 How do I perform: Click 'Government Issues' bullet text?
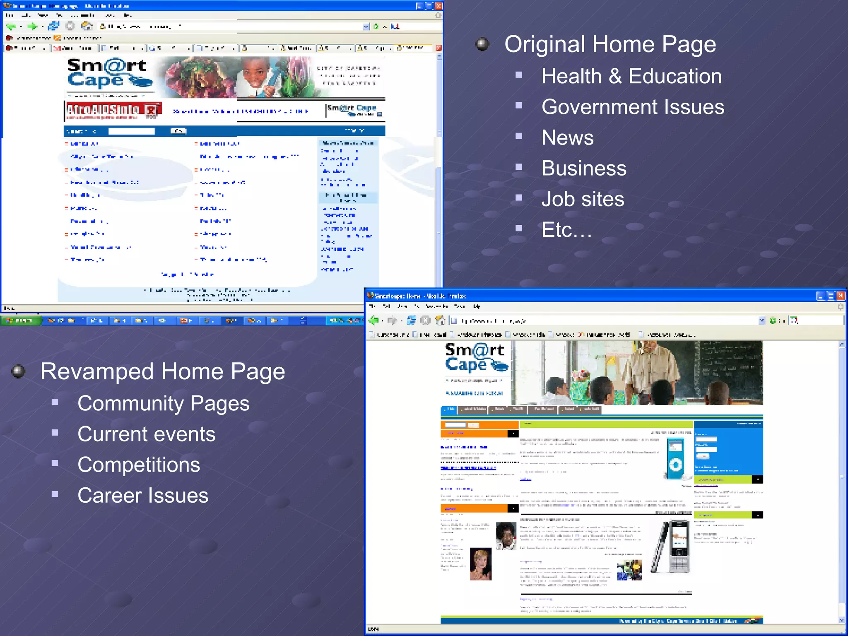pyautogui.click(x=633, y=107)
